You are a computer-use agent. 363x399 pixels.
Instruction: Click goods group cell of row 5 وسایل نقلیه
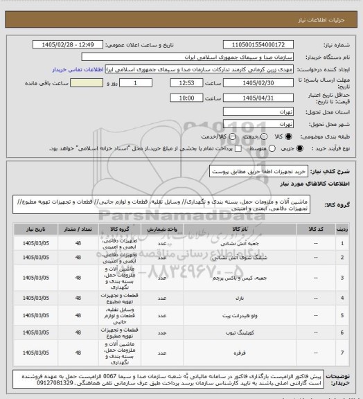(x=120, y=316)
